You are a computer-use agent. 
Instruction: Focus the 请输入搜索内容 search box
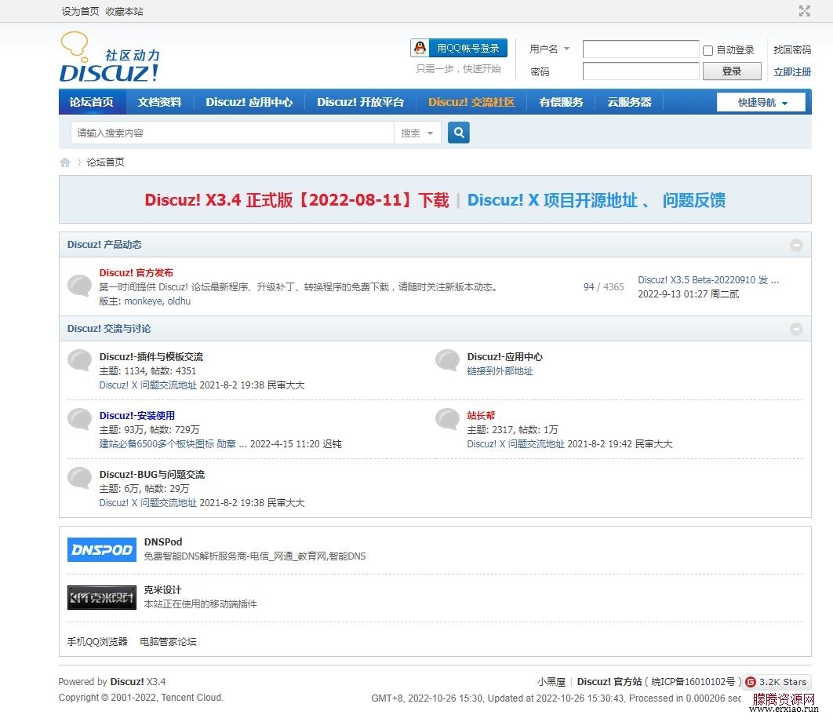pos(232,133)
